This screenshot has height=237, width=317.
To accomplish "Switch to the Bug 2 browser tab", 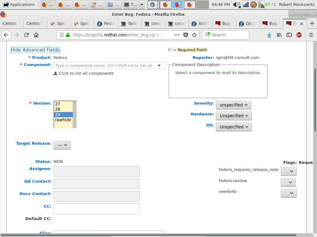I will 224,23.
